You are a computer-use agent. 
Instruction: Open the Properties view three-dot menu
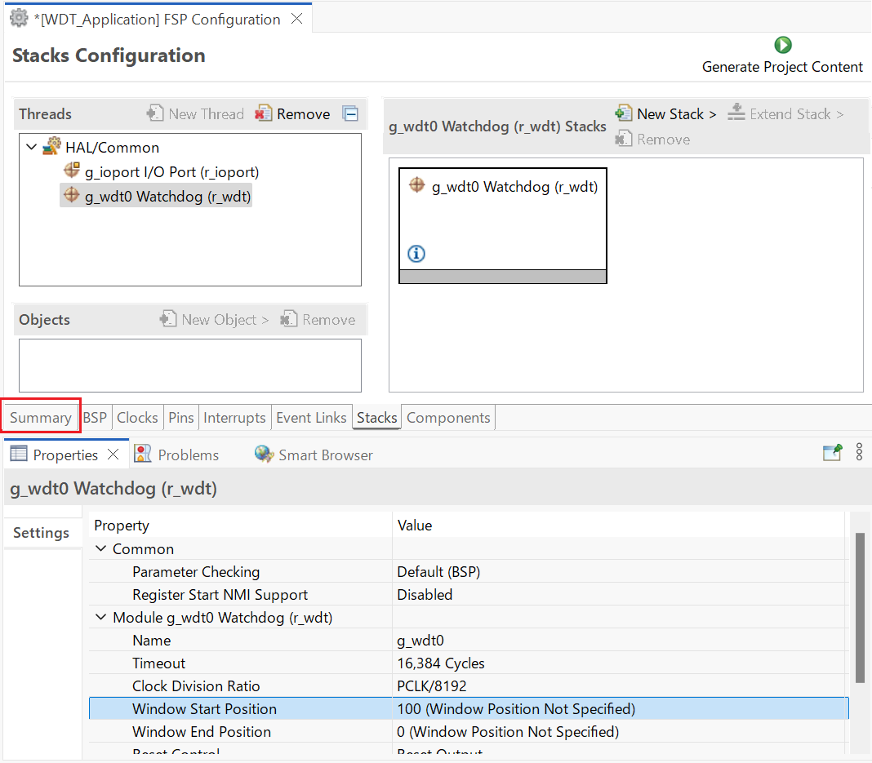859,452
